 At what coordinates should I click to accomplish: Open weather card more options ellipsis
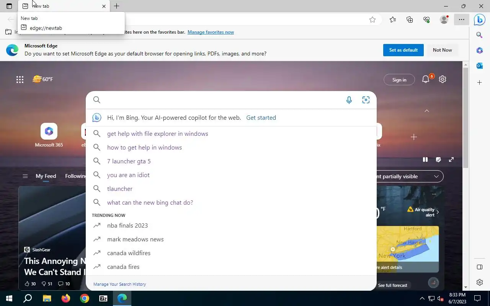pyautogui.click(x=434, y=194)
